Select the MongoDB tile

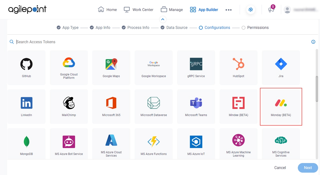(x=26, y=144)
